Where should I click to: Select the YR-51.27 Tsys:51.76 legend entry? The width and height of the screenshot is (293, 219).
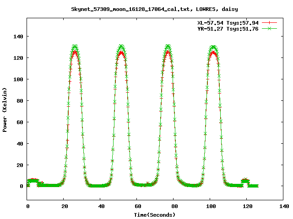[228, 29]
